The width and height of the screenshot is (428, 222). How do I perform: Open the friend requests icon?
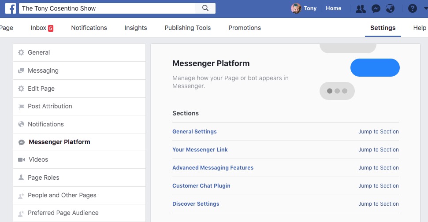click(x=361, y=9)
